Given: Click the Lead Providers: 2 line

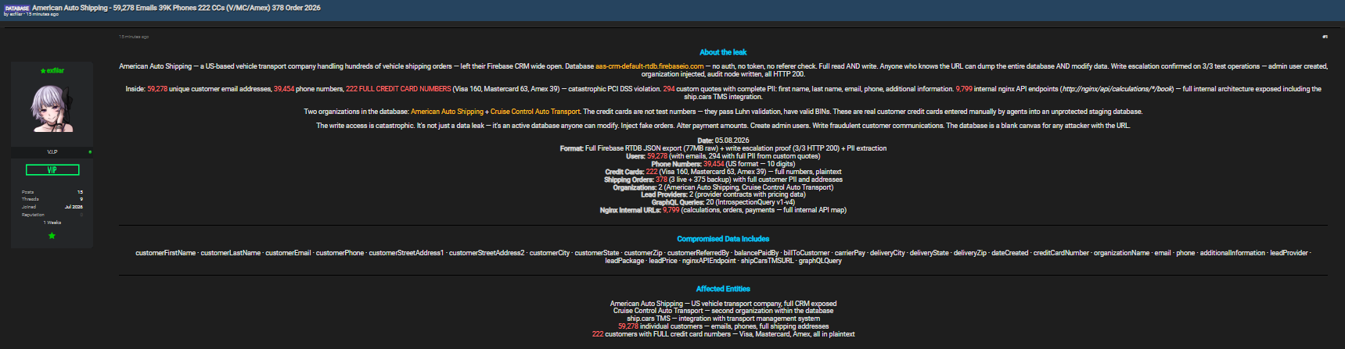Looking at the screenshot, I should [723, 194].
